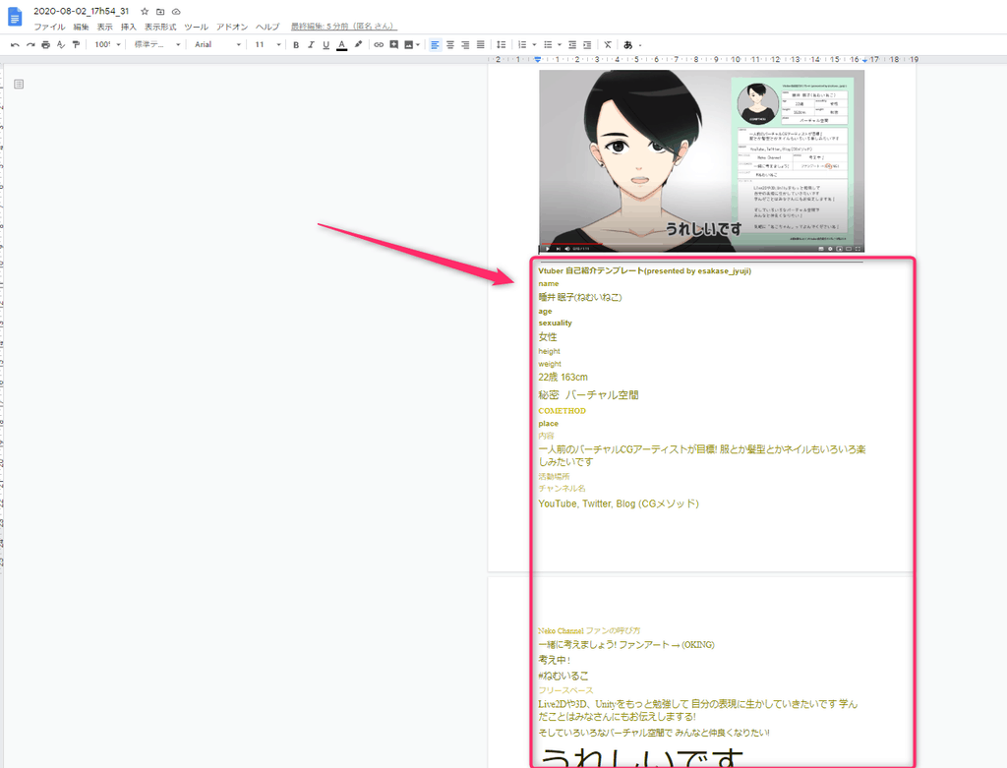Open the アドオン menu
The width and height of the screenshot is (1007, 768).
tap(232, 27)
